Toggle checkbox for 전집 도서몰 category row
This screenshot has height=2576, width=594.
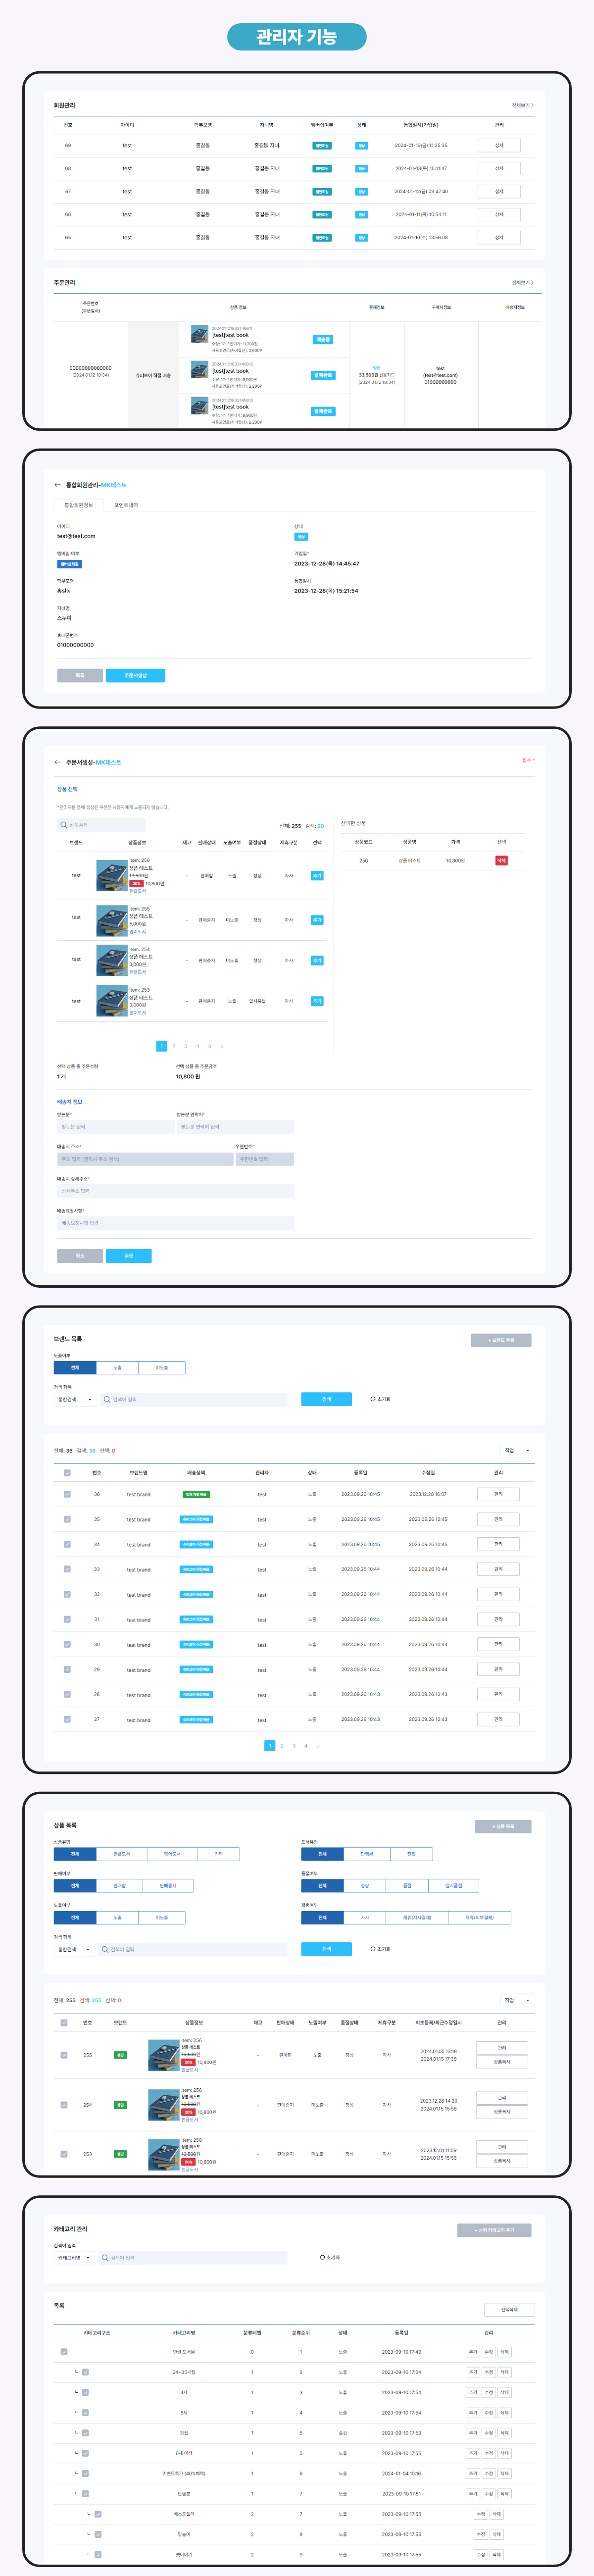(x=64, y=2352)
